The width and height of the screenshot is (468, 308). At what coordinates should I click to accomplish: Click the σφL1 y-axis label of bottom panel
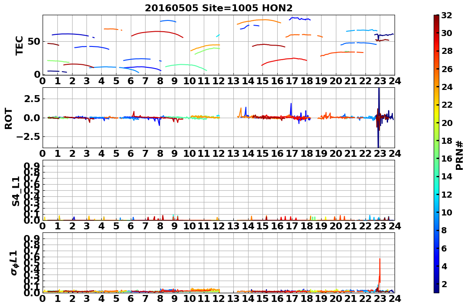point(15,263)
